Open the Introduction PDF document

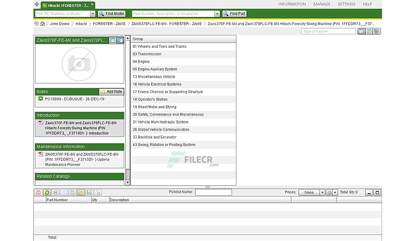(79, 128)
